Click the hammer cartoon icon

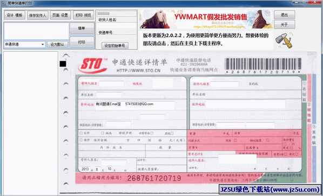coord(284,40)
